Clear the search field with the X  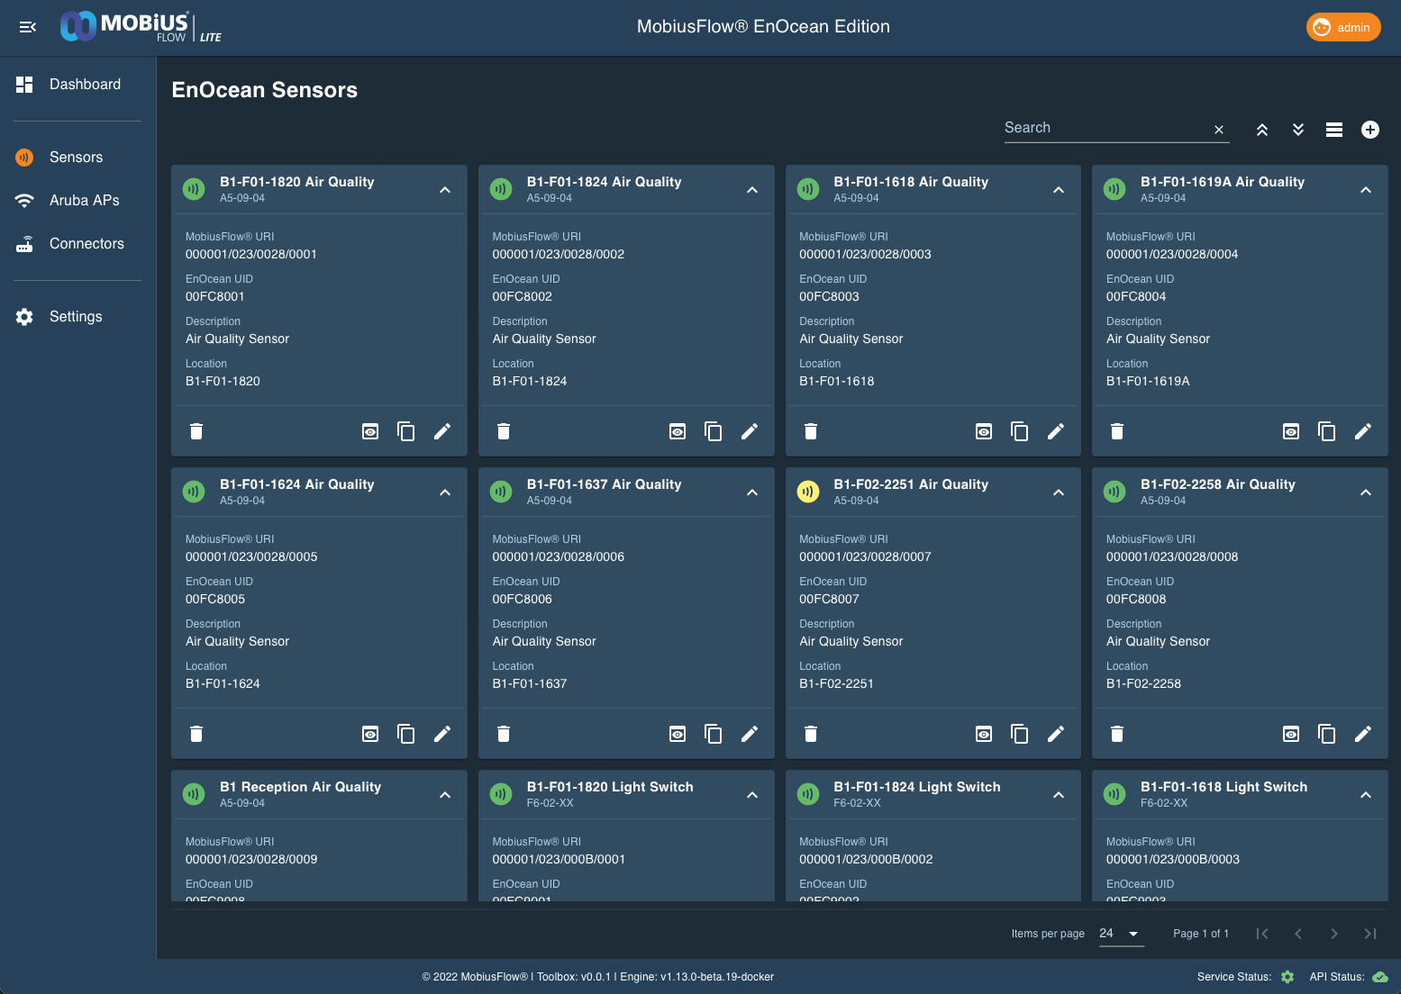pyautogui.click(x=1218, y=130)
